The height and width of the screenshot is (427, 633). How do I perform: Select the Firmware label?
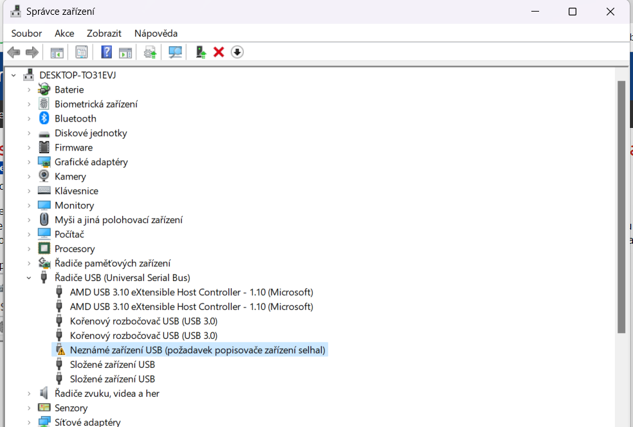click(73, 147)
